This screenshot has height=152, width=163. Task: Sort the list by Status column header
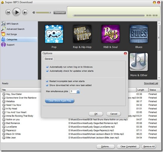coord(154,90)
